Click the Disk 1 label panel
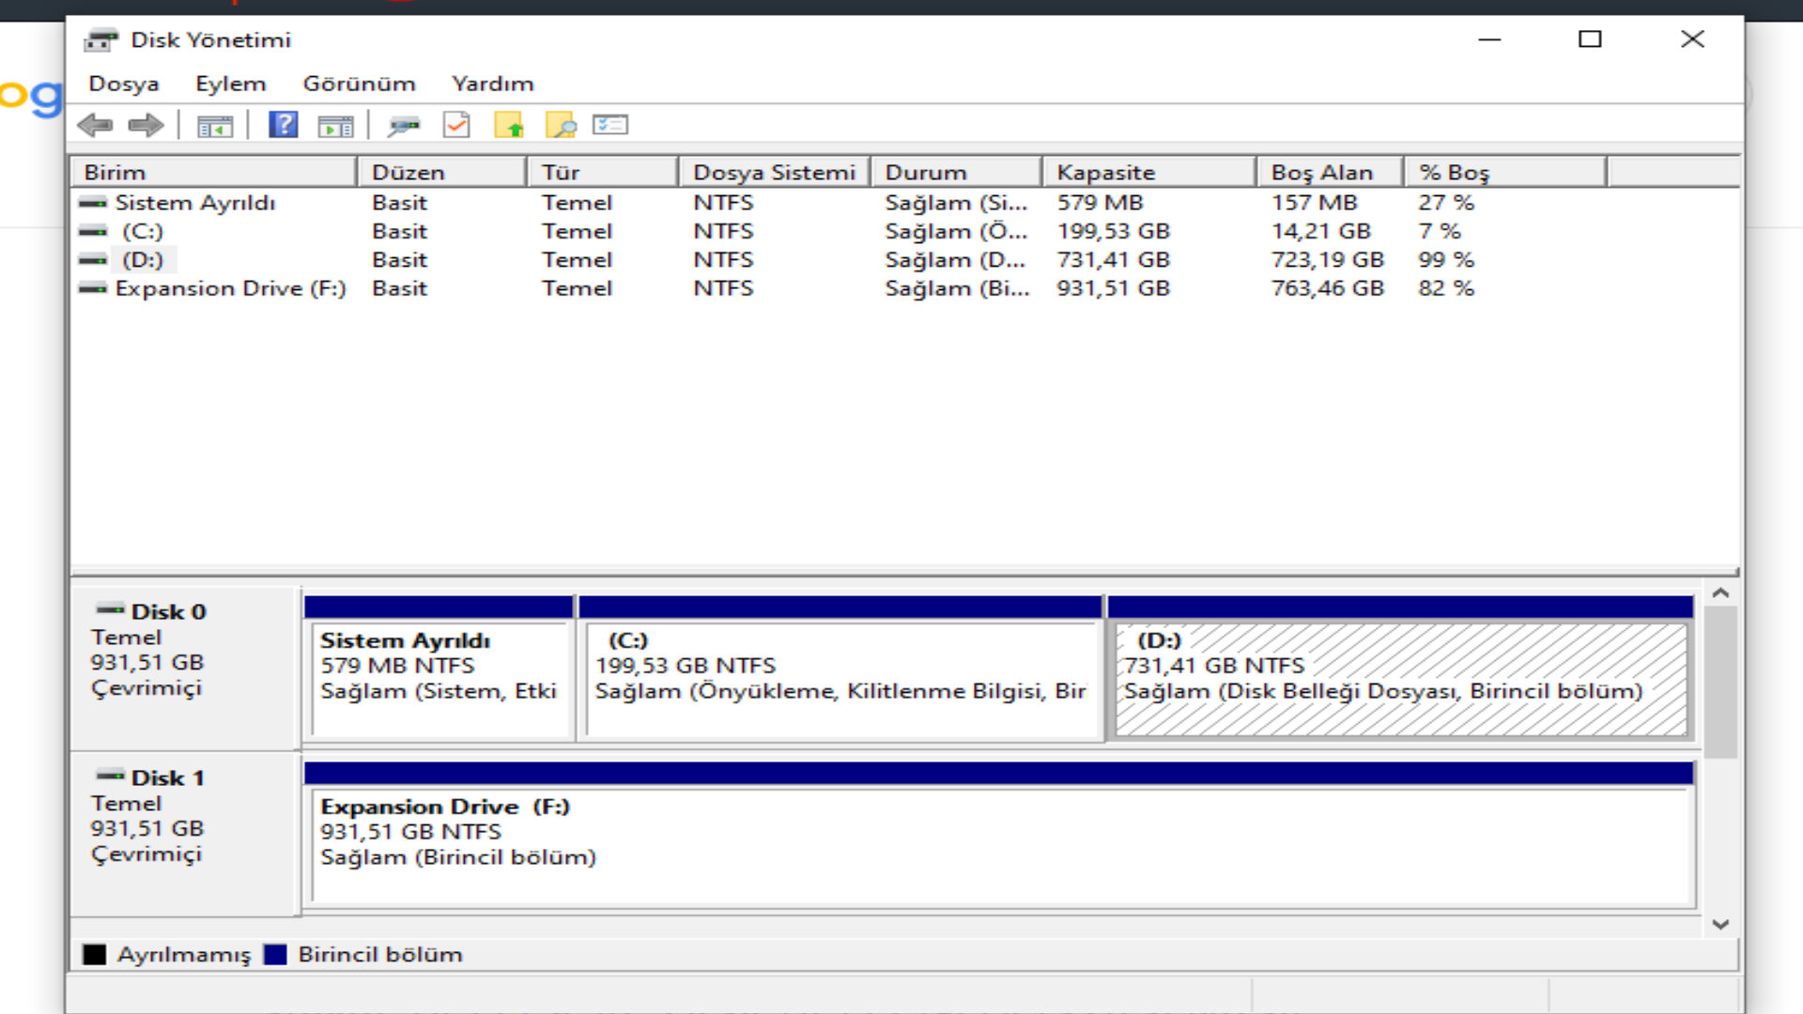This screenshot has width=1803, height=1014. 185,833
